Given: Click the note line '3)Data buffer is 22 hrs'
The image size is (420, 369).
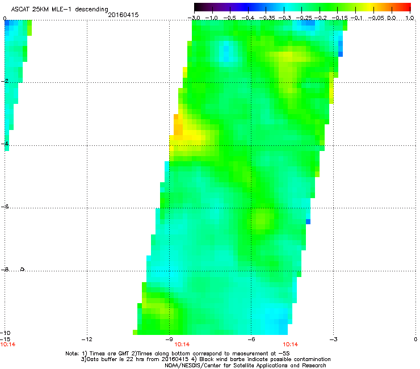Looking at the screenshot, I should tap(205, 359).
